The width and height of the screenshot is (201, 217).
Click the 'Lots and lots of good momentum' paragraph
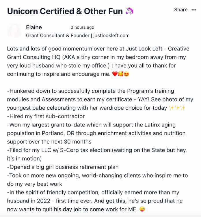pyautogui.click(x=98, y=61)
